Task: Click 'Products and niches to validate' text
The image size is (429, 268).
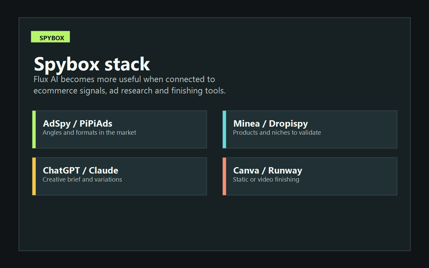Action: pos(277,133)
